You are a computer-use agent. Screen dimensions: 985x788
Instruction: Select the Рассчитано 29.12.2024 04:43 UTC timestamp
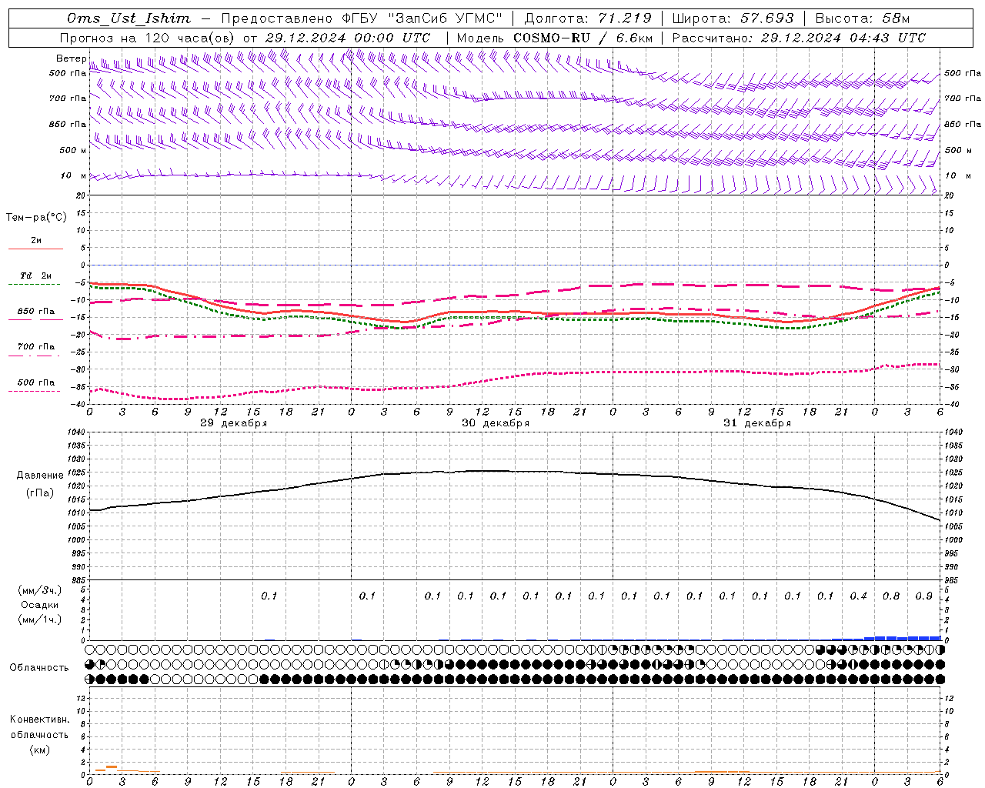(799, 38)
